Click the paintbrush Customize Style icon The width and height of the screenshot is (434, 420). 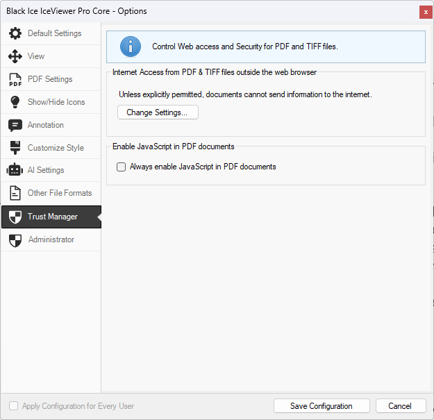tap(15, 147)
